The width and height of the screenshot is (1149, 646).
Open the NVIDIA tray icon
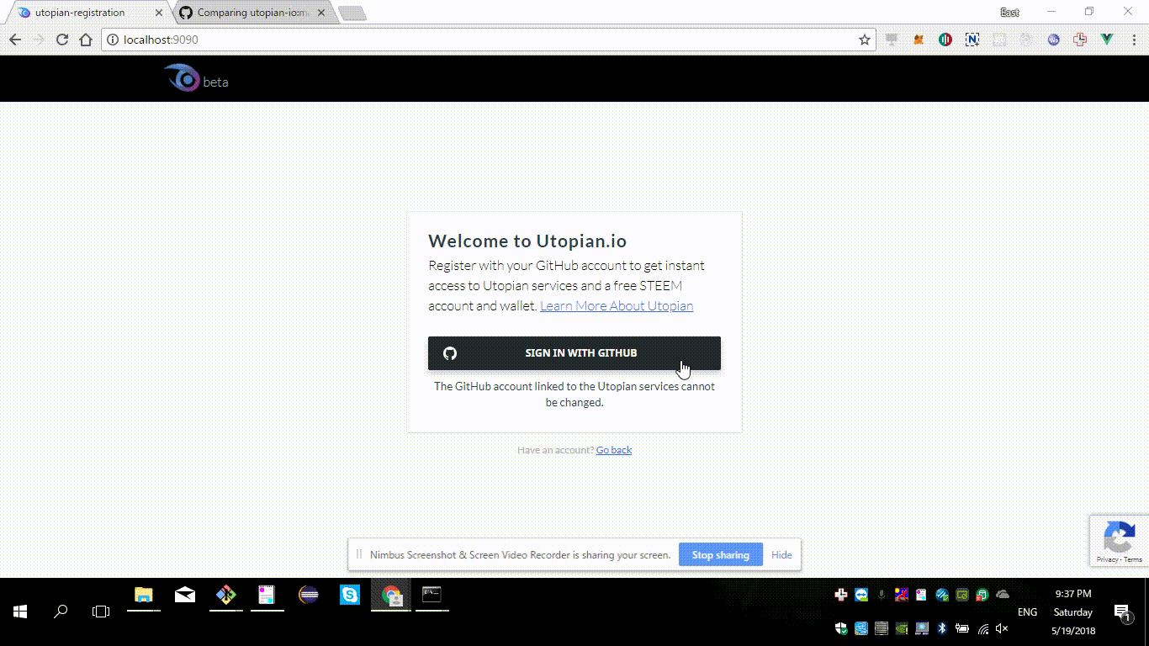[902, 628]
